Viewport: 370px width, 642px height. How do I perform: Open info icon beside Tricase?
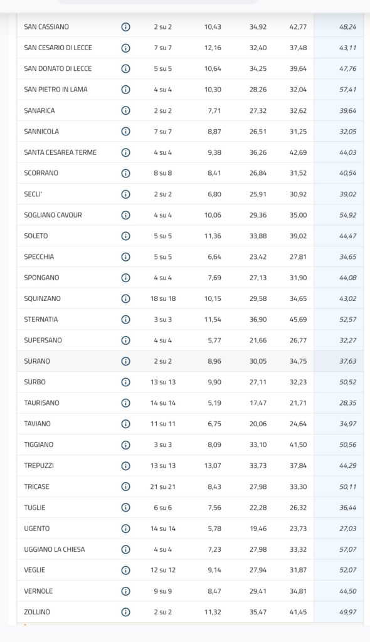pos(126,487)
